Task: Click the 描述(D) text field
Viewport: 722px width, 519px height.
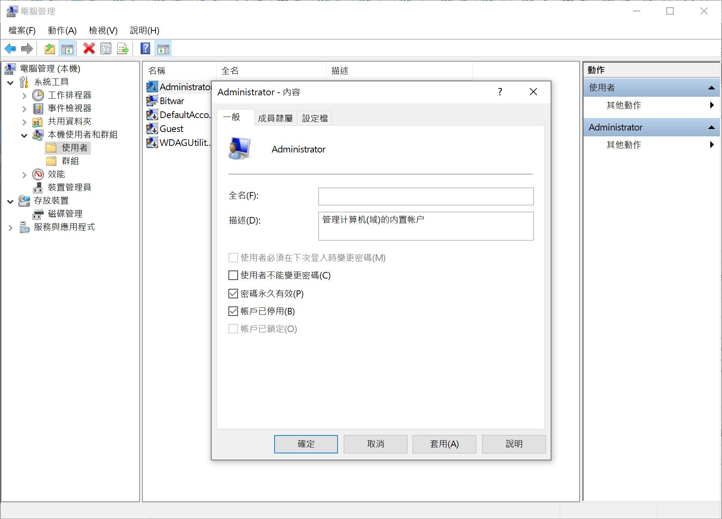Action: pyautogui.click(x=426, y=226)
